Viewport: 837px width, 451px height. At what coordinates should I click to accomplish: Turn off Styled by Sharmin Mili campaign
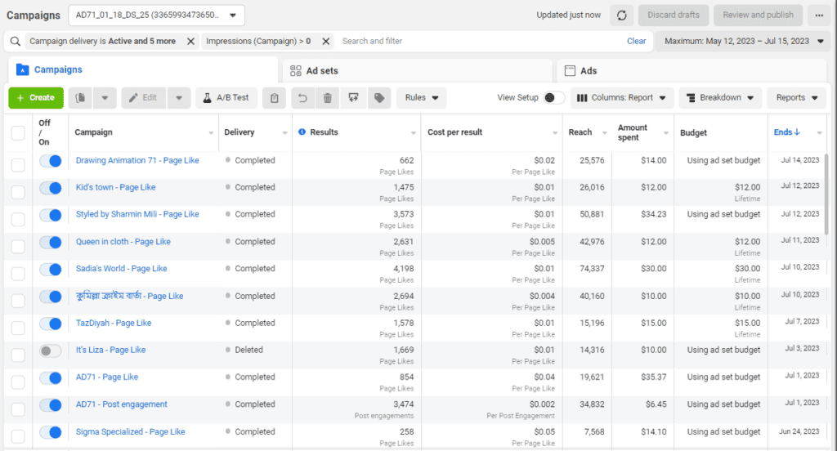click(x=51, y=215)
